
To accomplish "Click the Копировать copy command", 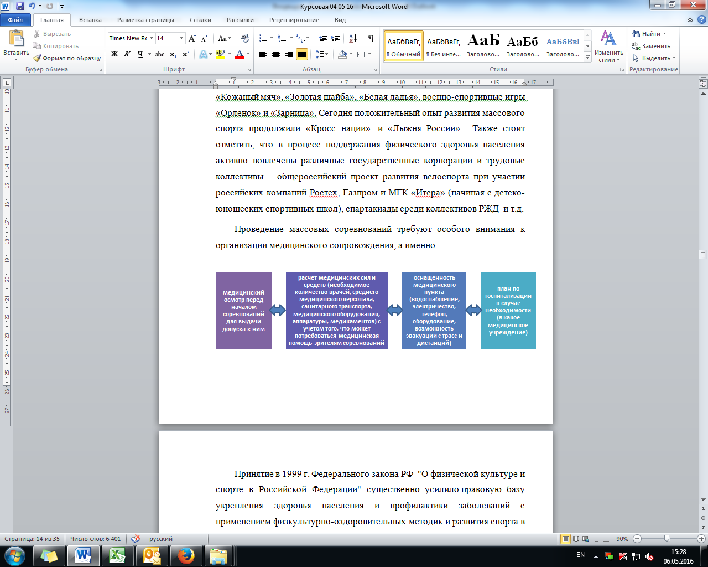I will [55, 46].
